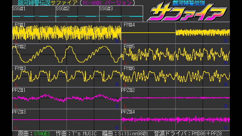This screenshot has width=242, height=136.
Task: Select the FM#2 channel label
Action: point(20,47)
